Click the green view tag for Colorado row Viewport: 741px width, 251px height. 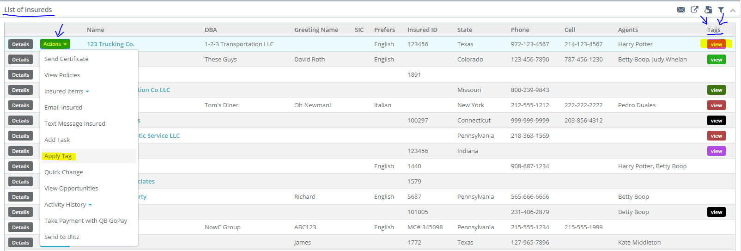click(x=717, y=60)
